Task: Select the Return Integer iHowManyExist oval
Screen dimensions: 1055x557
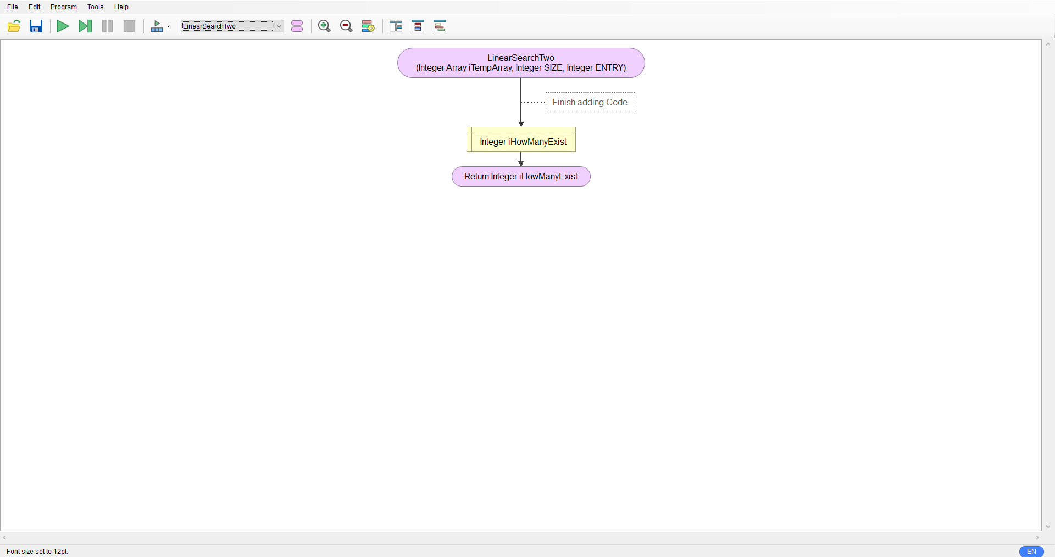Action: click(x=521, y=176)
